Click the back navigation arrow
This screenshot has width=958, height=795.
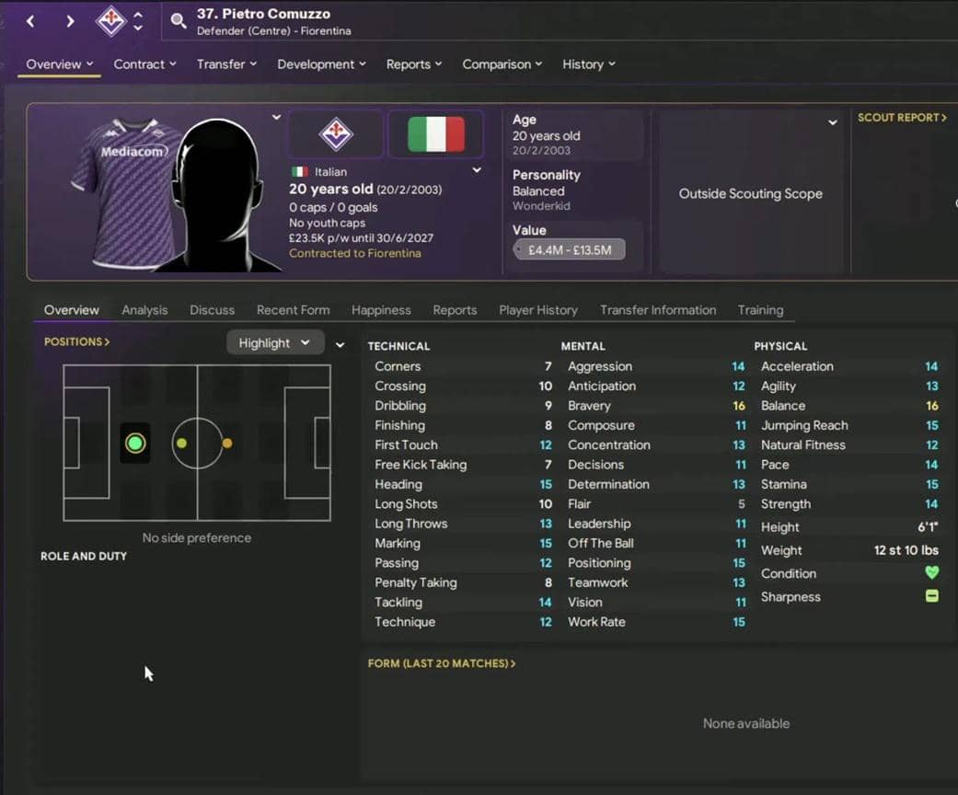tap(30, 21)
